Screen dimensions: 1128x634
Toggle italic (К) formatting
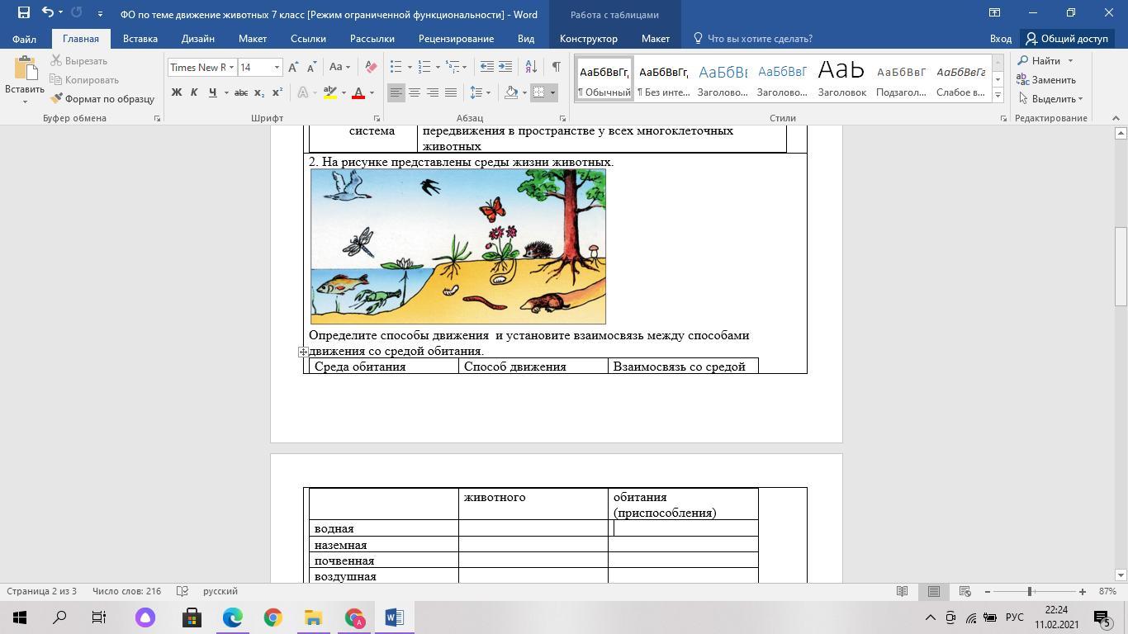point(194,92)
